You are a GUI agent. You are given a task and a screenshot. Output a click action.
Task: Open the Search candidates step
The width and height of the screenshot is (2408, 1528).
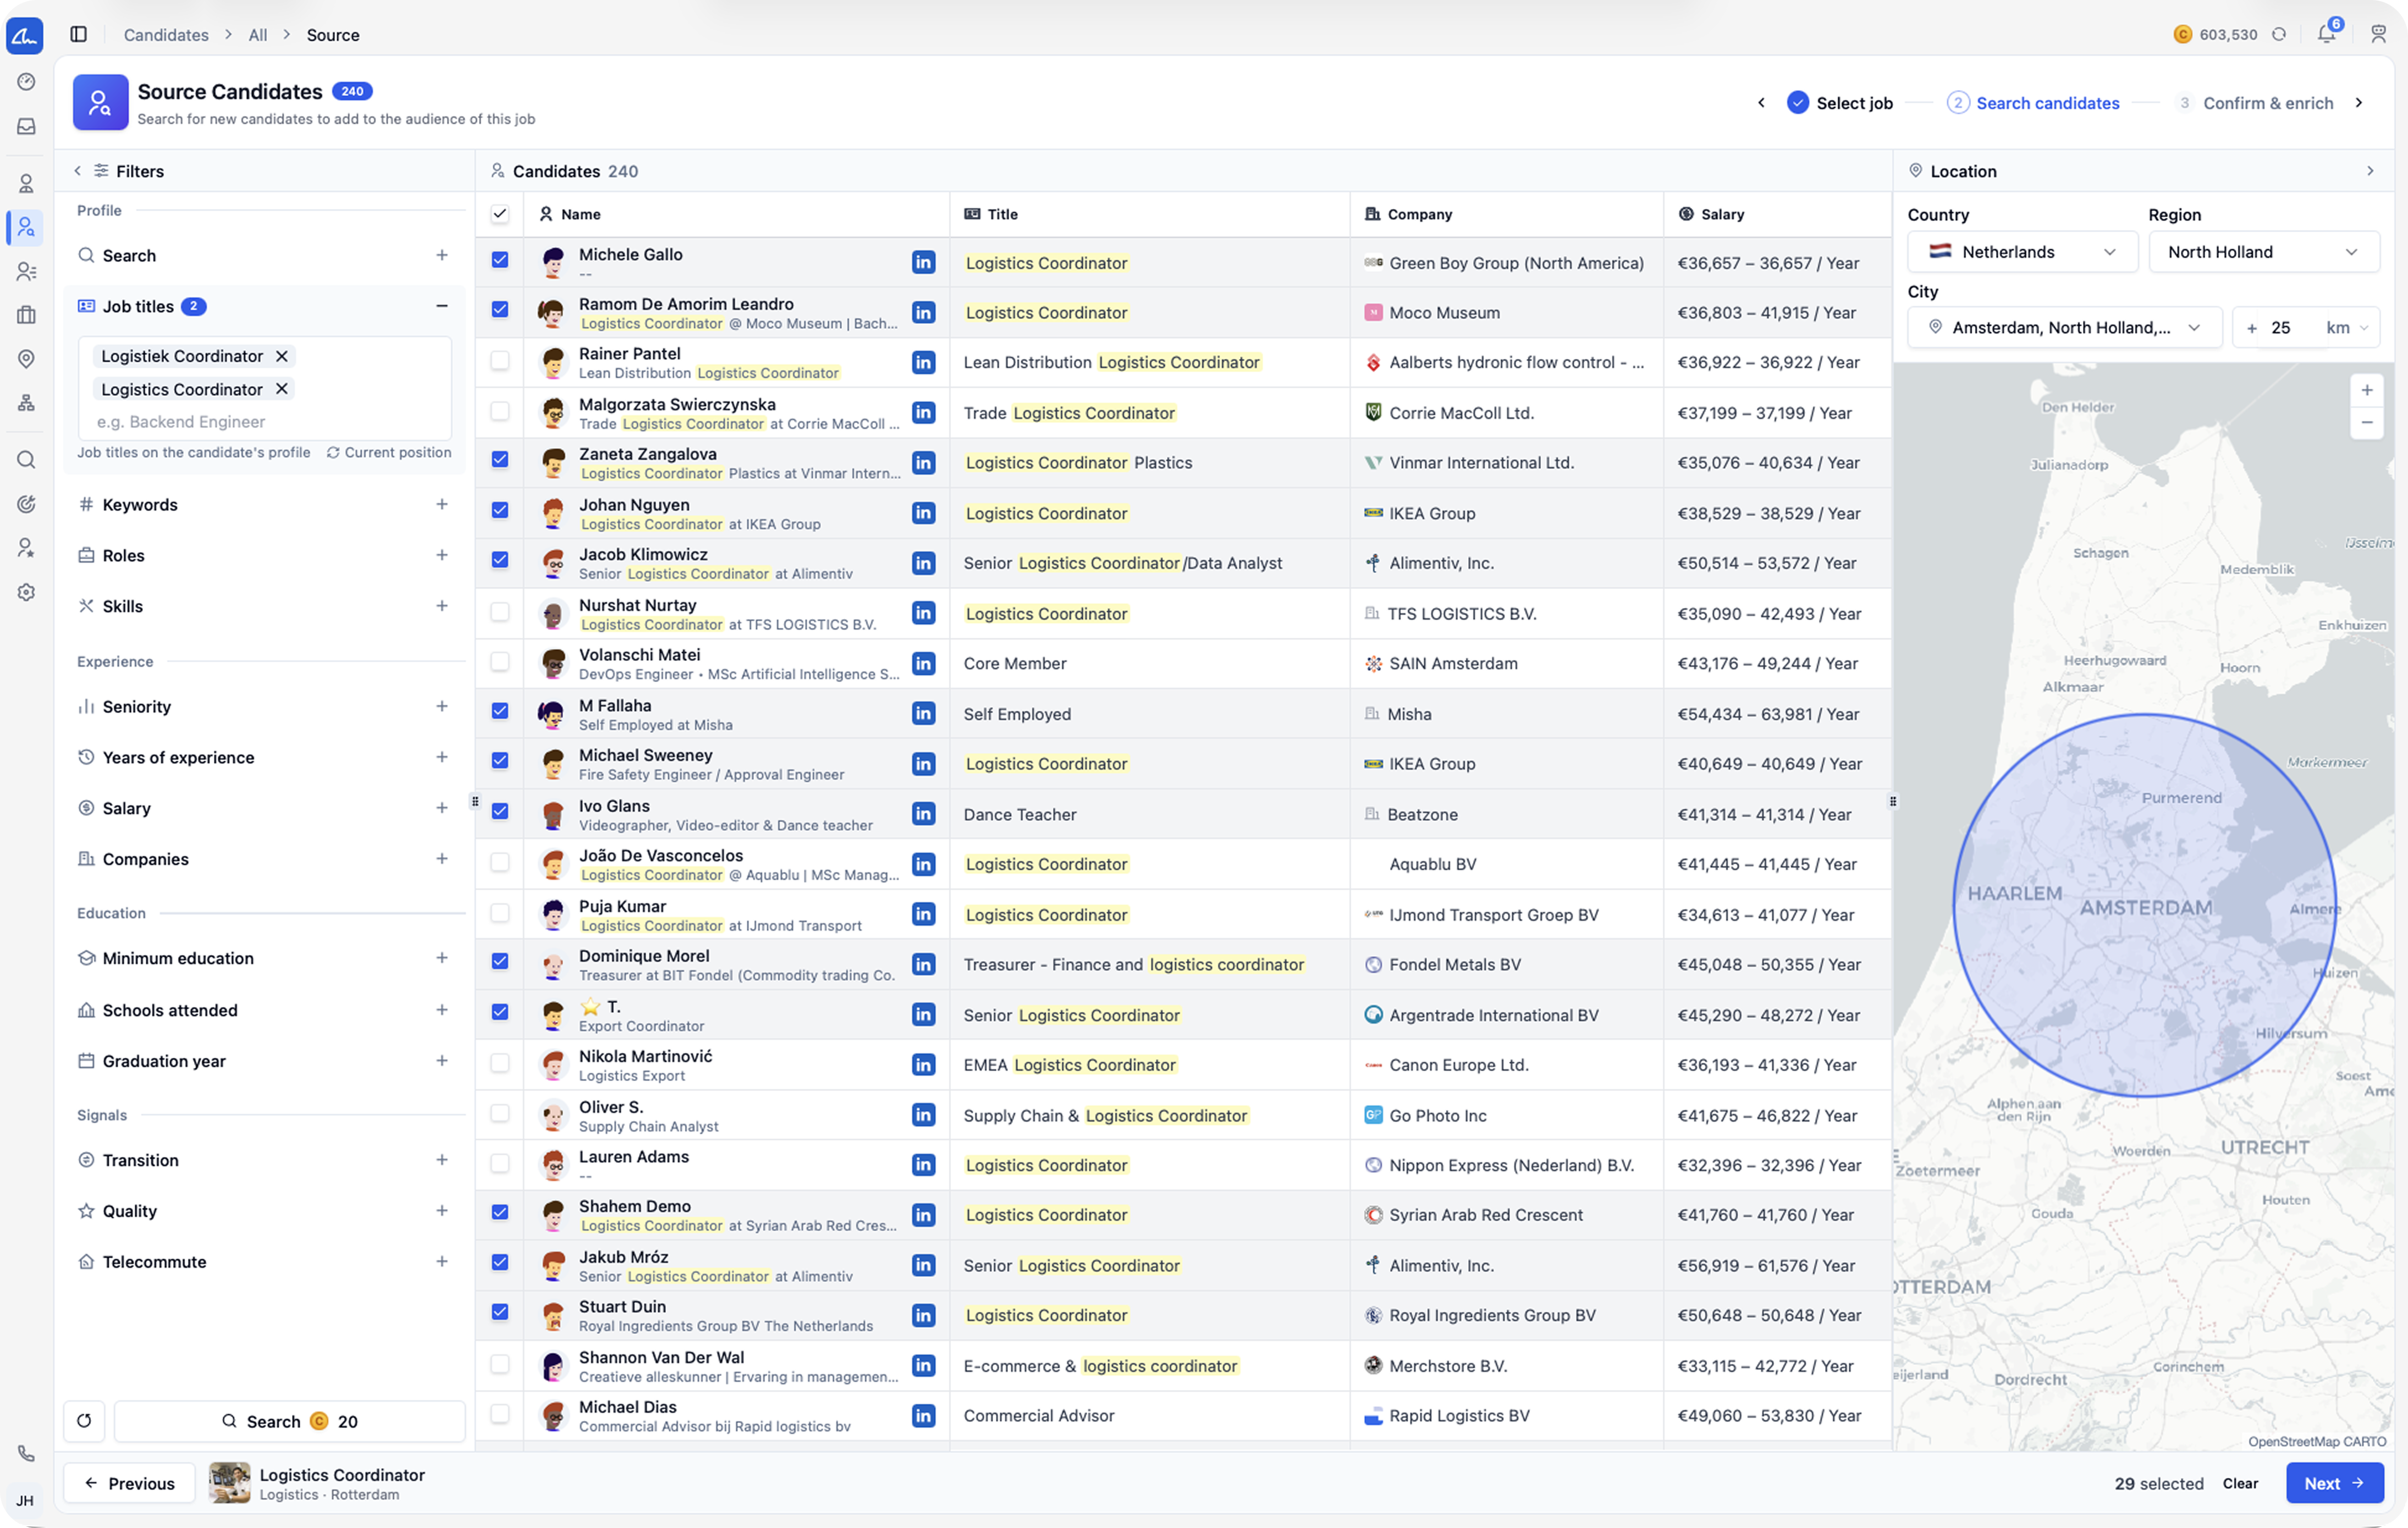[x=2033, y=103]
